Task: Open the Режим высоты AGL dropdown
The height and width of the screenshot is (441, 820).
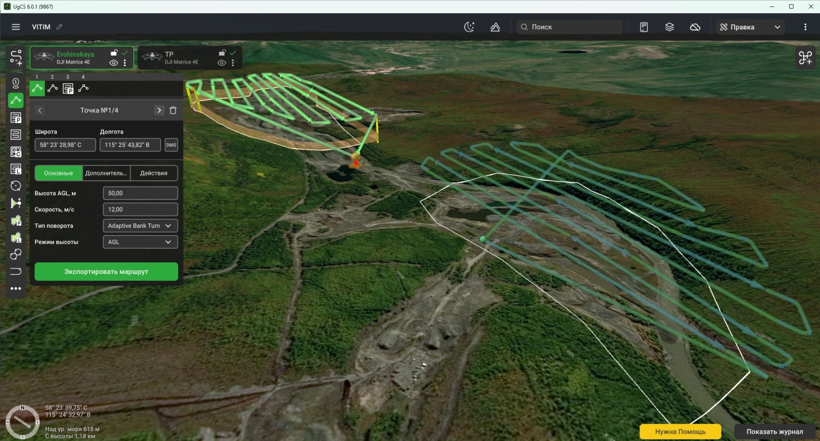Action: (140, 242)
